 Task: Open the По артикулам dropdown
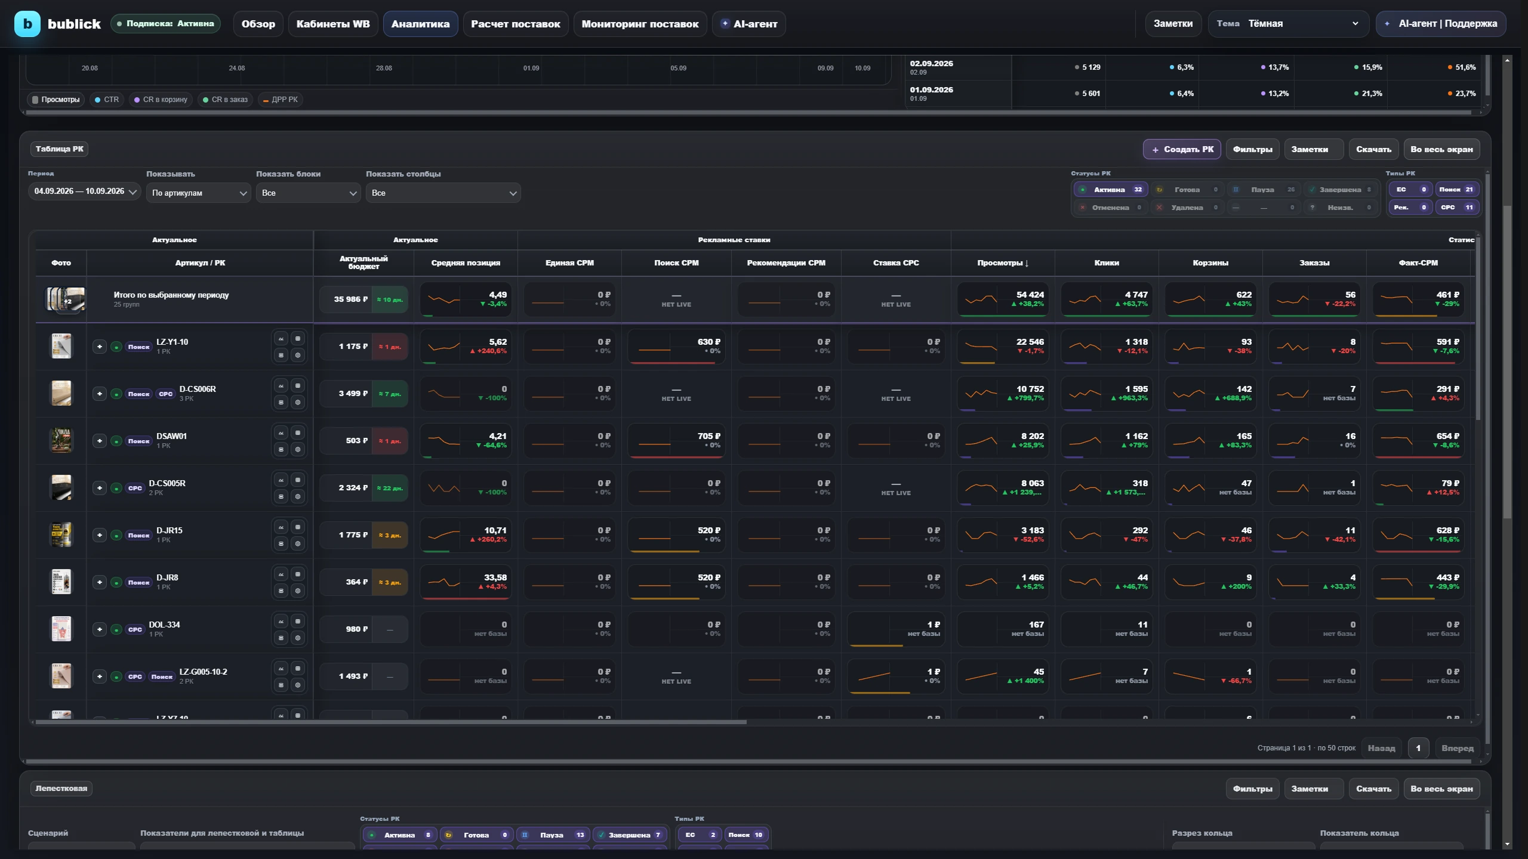pyautogui.click(x=198, y=193)
